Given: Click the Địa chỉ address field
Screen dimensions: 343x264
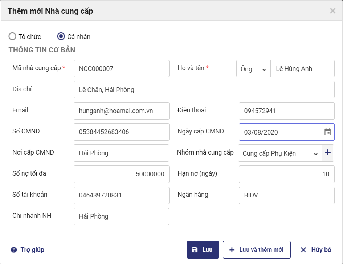Looking at the screenshot, I should point(204,90).
